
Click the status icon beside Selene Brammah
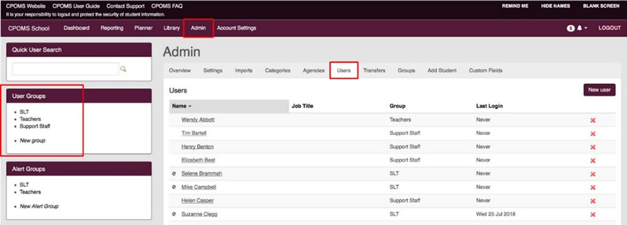click(x=174, y=174)
